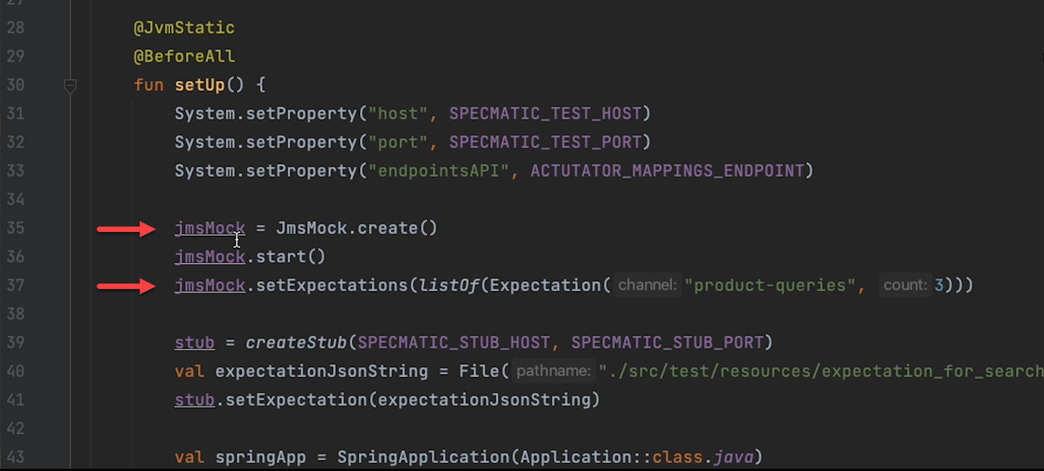Image resolution: width=1044 pixels, height=471 pixels.
Task: Click the stub variable on line 39
Action: (194, 343)
